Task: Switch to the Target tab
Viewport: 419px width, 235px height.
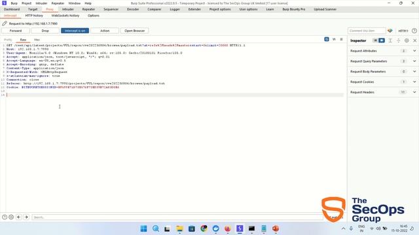Action: pos(33,9)
